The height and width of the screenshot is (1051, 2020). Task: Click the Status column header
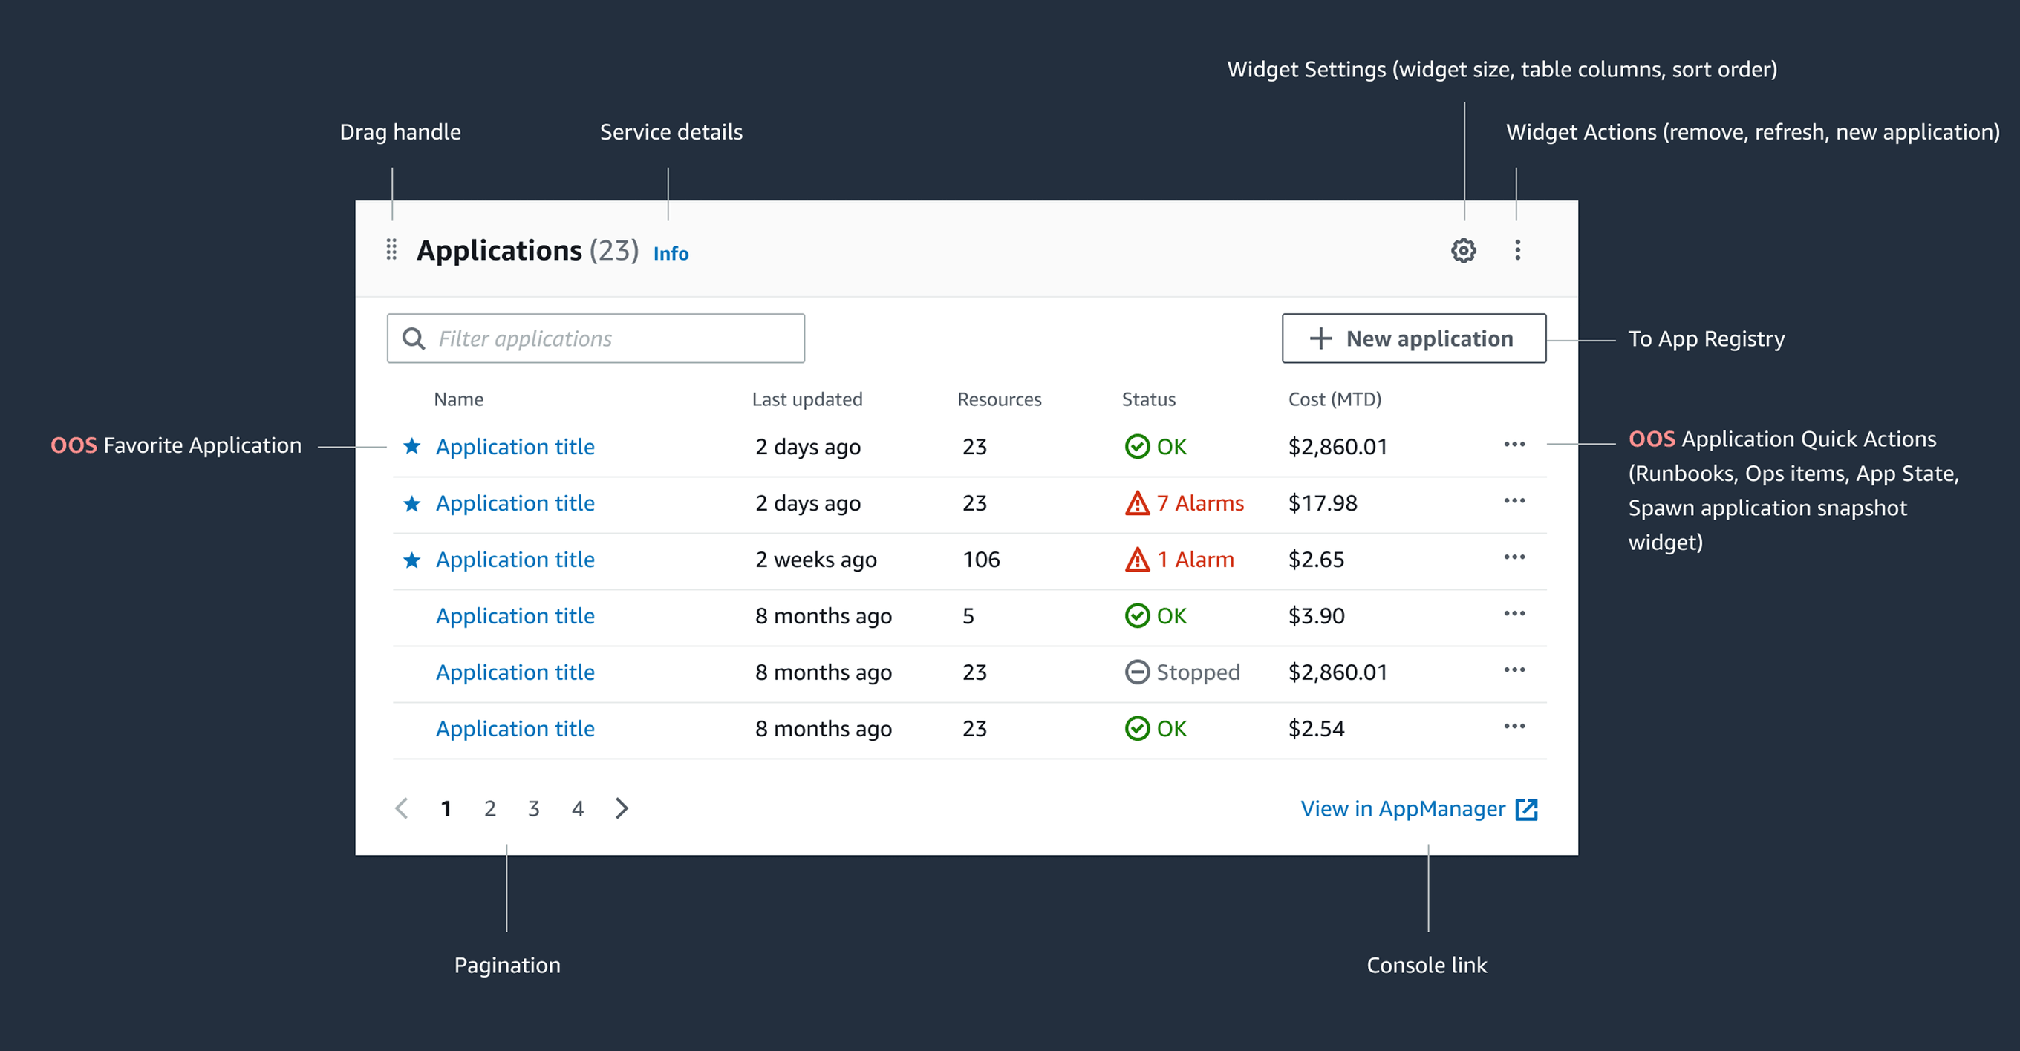1149,399
